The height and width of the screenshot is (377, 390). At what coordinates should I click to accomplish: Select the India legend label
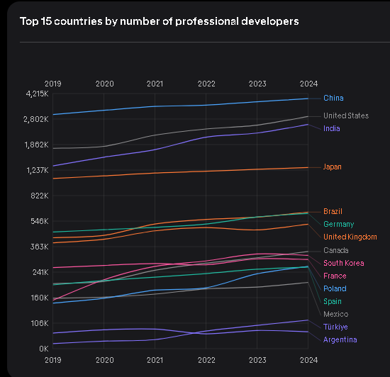point(332,128)
